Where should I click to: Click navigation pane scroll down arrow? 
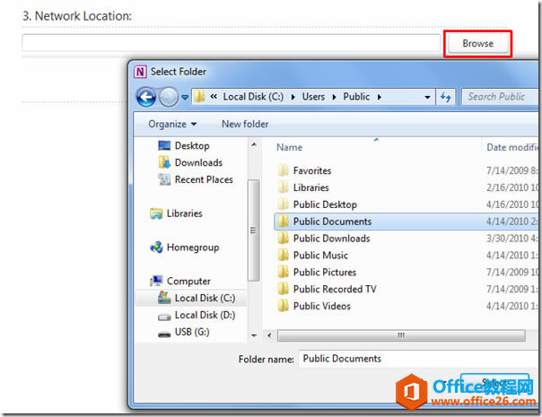pos(254,335)
